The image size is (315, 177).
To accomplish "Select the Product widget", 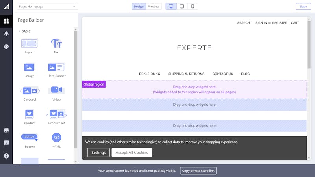I will point(30,117).
